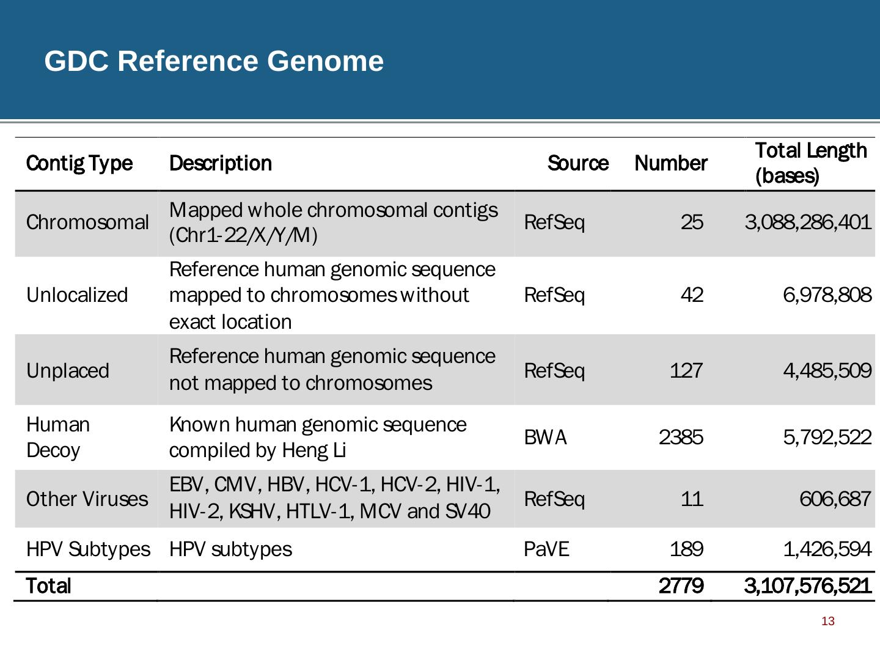Select the 'Total Length (bases)' header
The image size is (880, 660).
tap(810, 163)
